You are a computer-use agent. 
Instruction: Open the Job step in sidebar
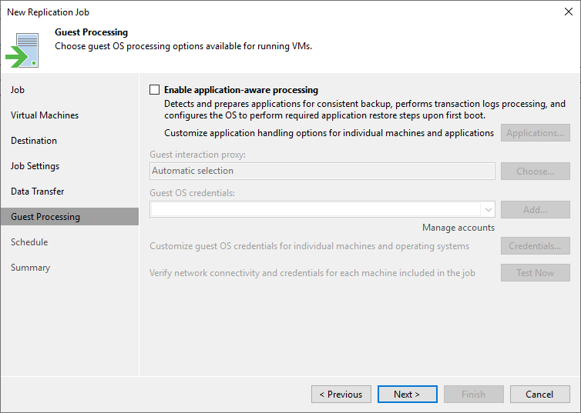pyautogui.click(x=18, y=90)
